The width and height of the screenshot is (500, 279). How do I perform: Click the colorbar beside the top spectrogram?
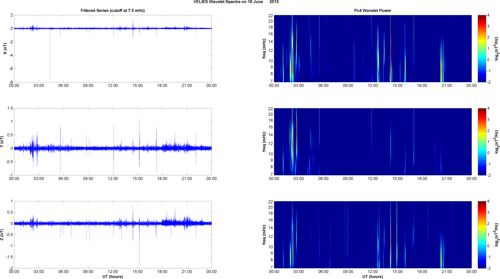pyautogui.click(x=482, y=49)
